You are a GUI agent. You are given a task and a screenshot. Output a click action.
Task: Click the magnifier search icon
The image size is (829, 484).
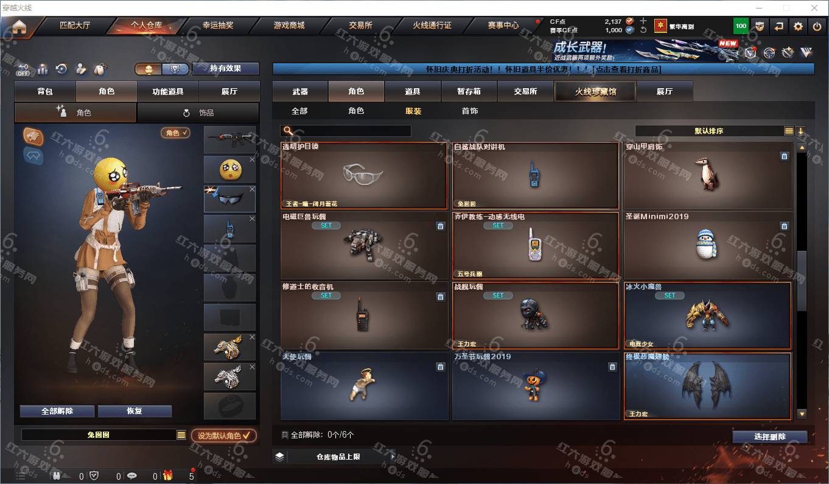(x=289, y=131)
